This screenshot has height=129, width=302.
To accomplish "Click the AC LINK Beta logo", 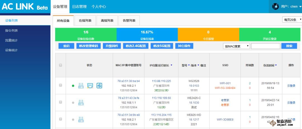I will point(25,7).
